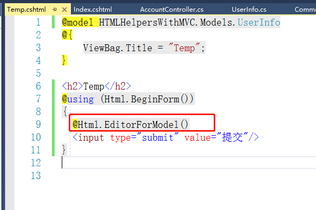
Task: Select the partially visible Comm... tab
Action: [305, 10]
